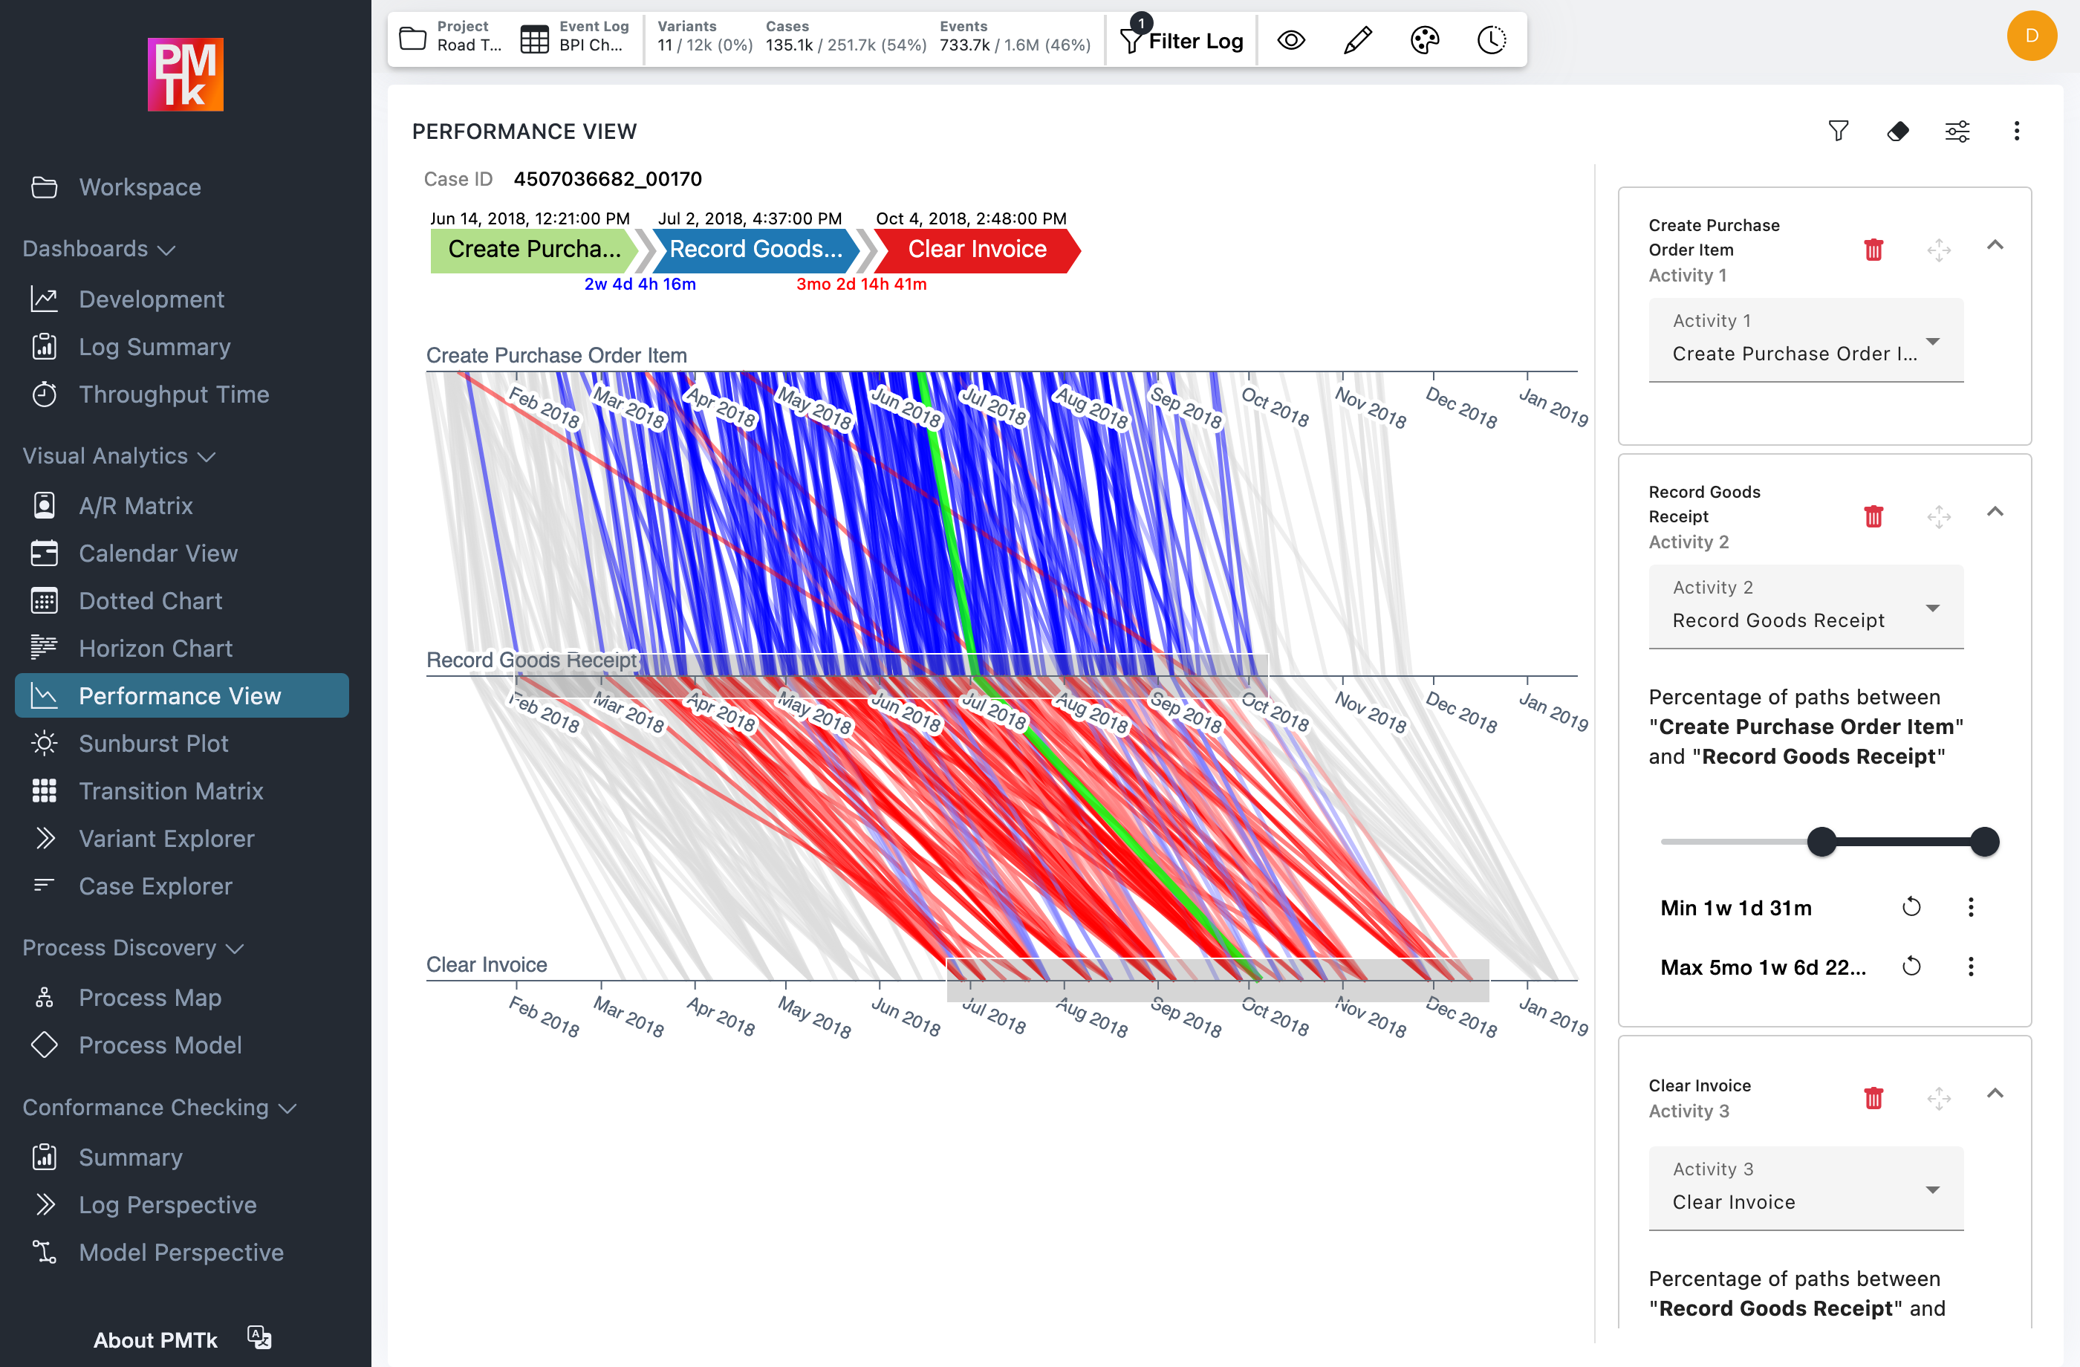Open the clock icon for time settings

point(1491,39)
